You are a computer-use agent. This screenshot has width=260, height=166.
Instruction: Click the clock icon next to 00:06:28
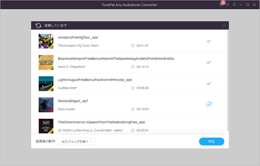(133, 88)
